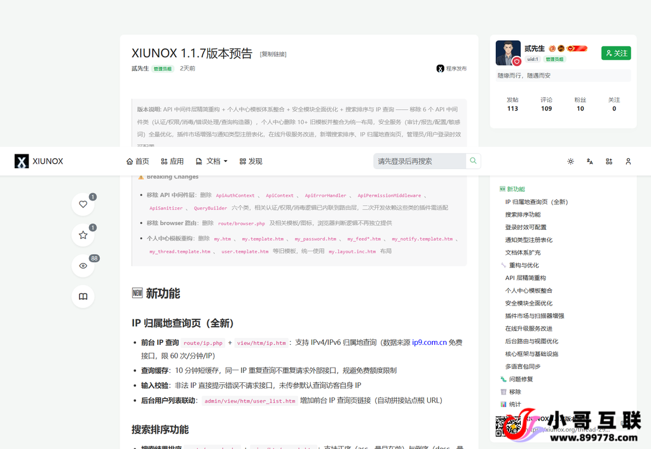
Task: View author's 粉丝 10 count
Action: [580, 104]
